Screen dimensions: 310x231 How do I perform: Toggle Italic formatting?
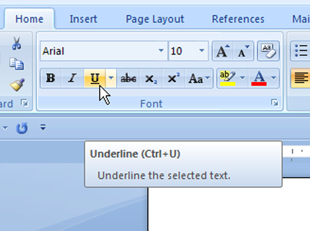point(72,78)
